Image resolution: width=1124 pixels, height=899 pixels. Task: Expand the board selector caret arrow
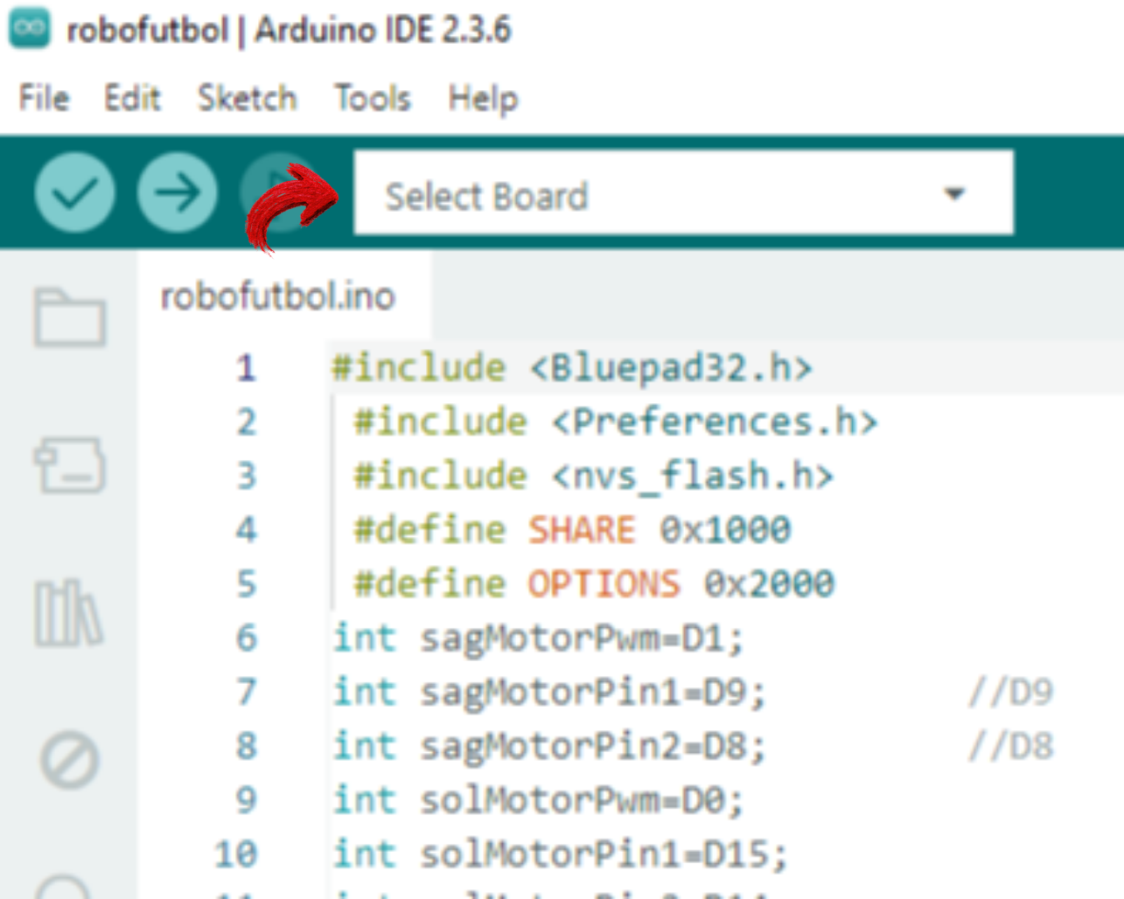pos(954,194)
